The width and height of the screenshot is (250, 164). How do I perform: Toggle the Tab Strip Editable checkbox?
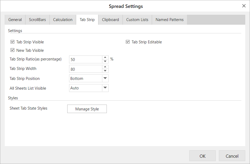point(128,42)
